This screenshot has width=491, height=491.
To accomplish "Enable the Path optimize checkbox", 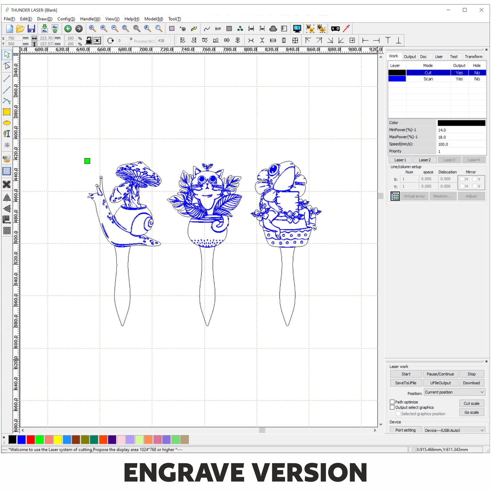I will 392,402.
